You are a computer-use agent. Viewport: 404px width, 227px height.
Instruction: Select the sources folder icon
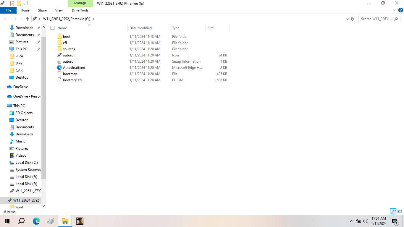(x=59, y=49)
